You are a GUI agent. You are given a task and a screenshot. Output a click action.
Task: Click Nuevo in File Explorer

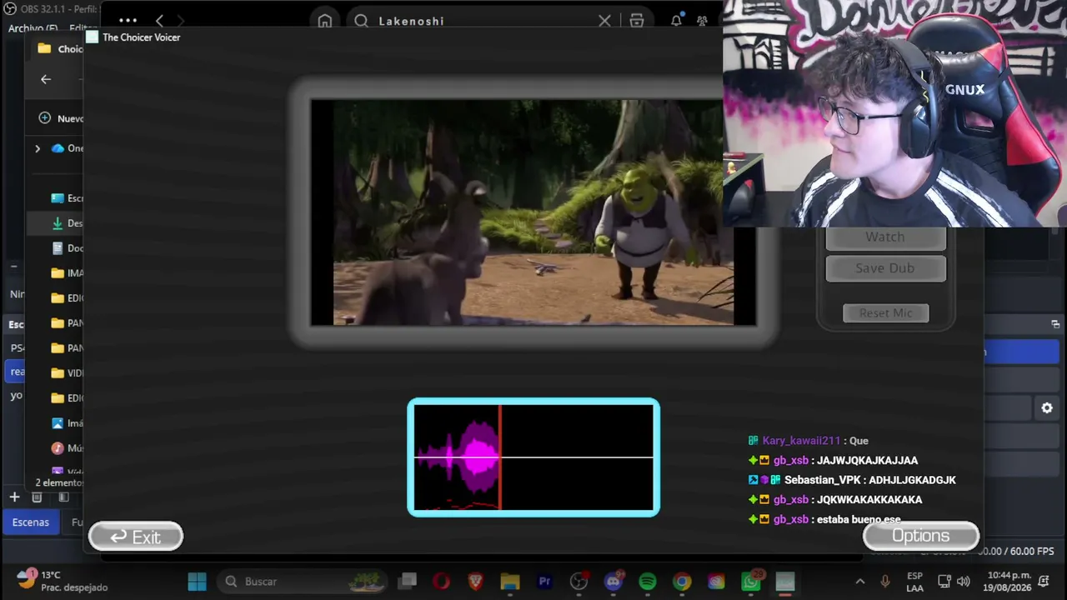[61, 118]
